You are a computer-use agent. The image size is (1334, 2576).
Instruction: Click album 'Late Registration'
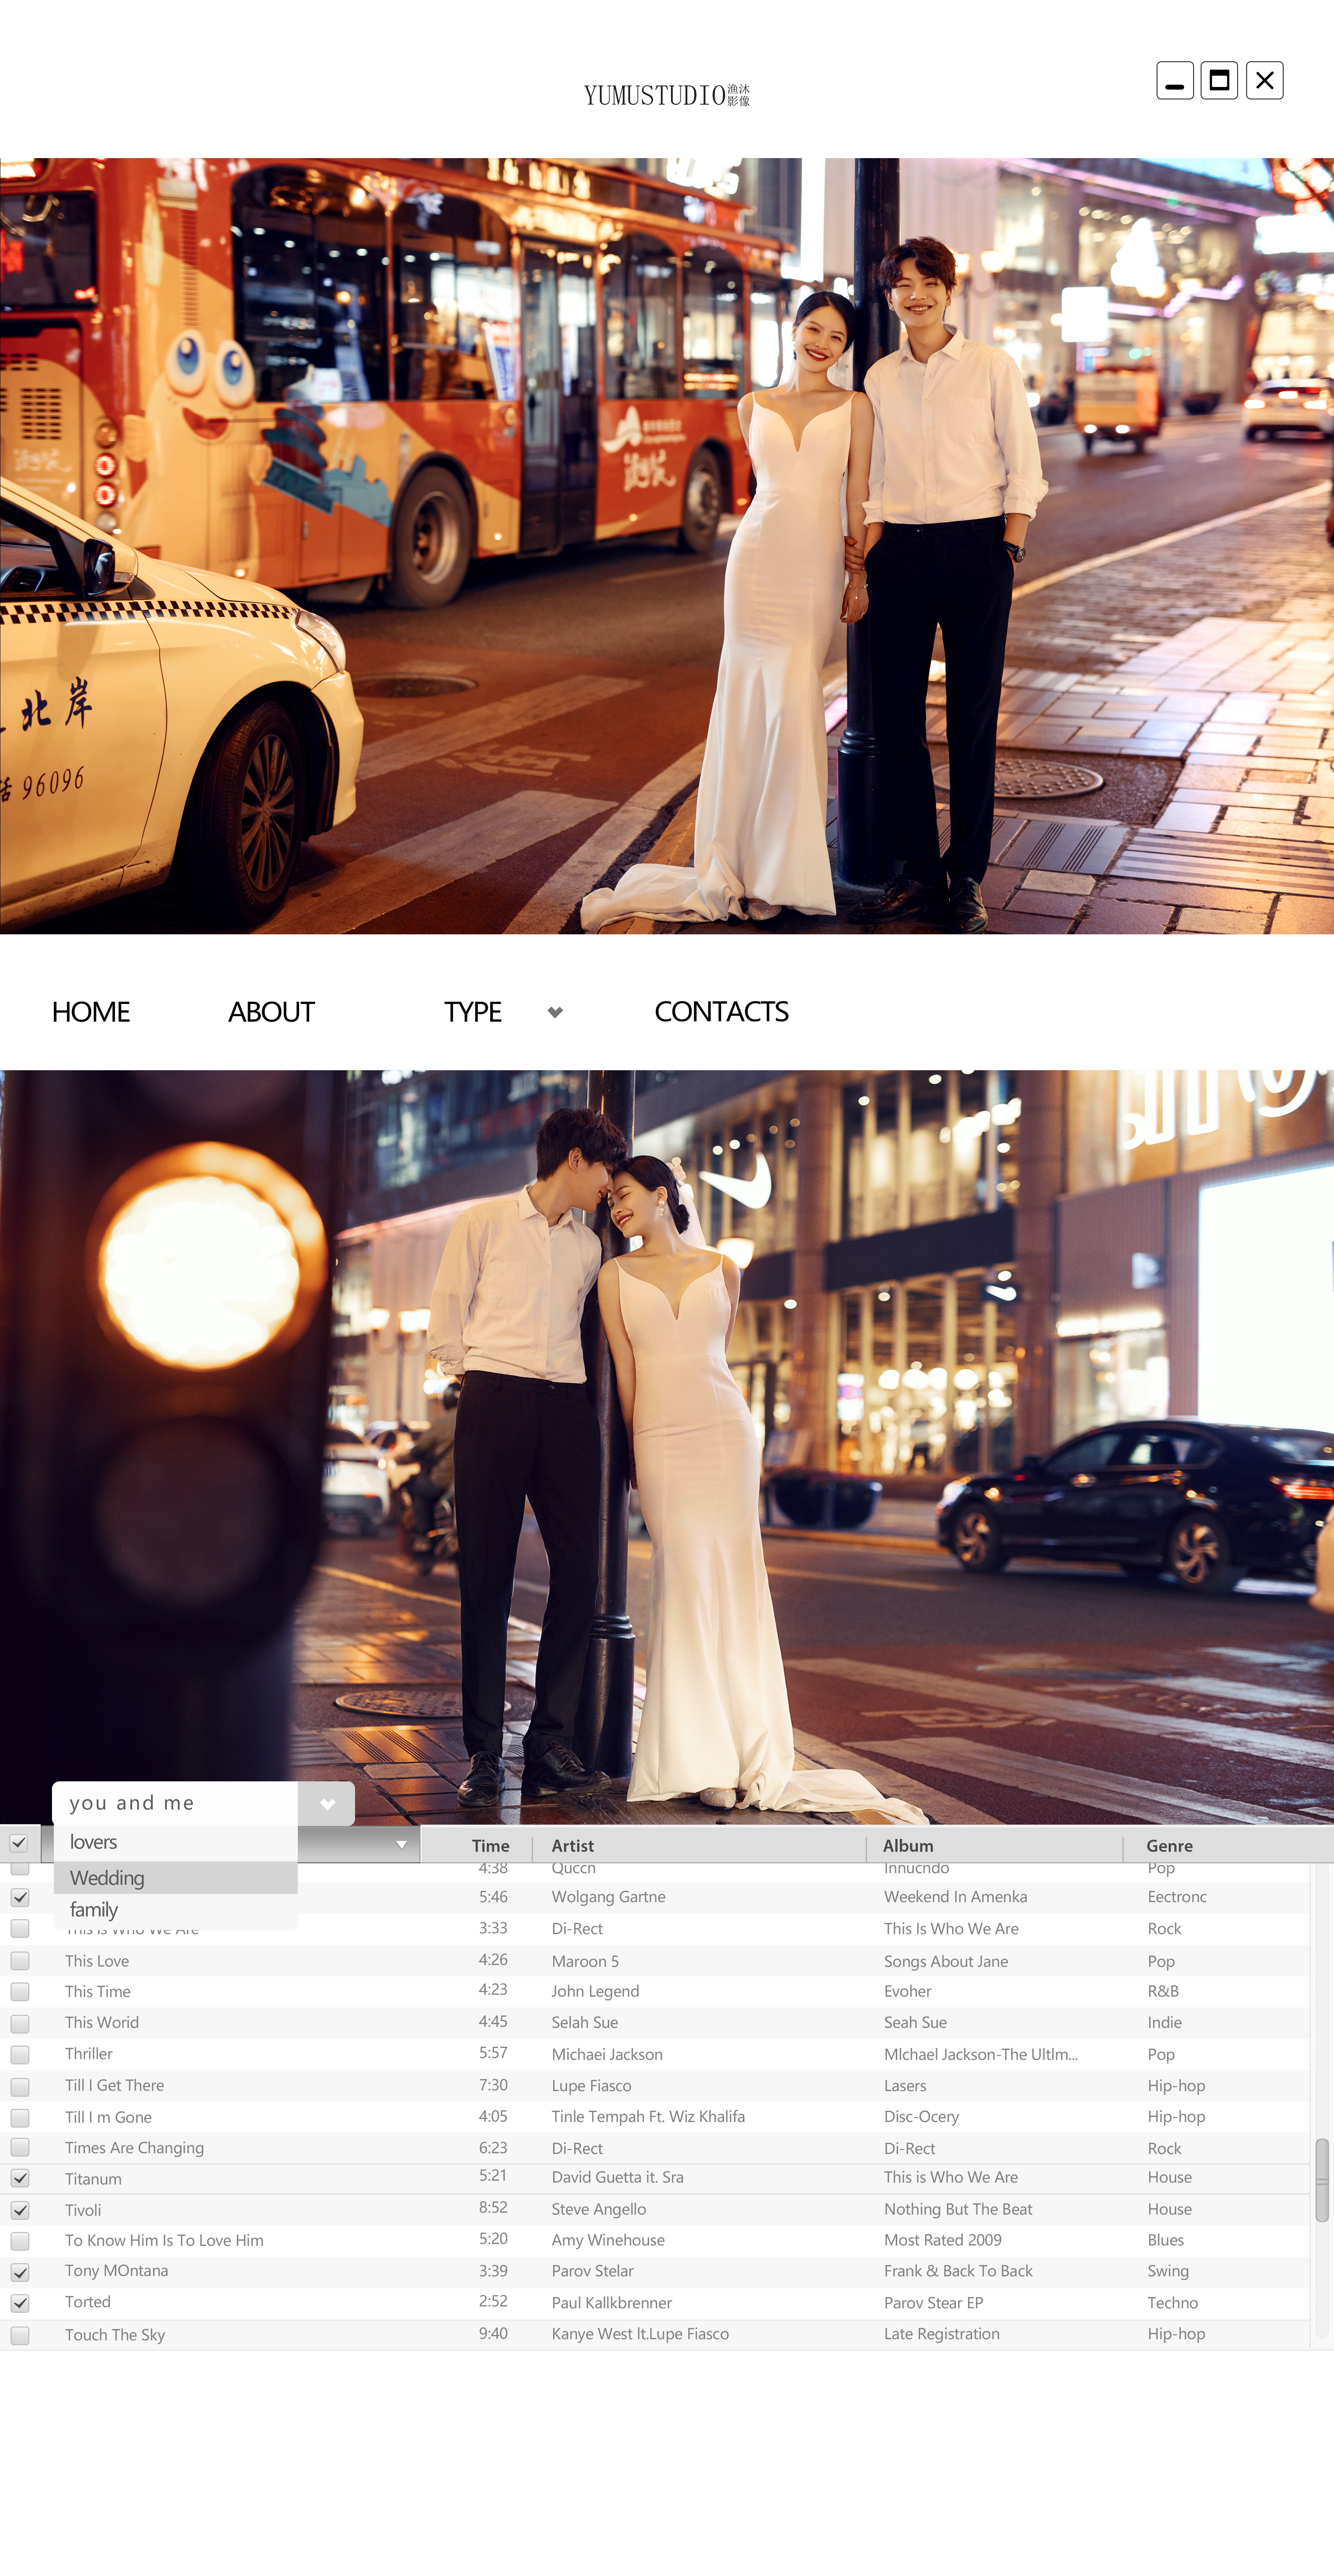coord(942,2334)
